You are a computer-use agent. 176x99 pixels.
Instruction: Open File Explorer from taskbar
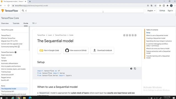tap(24, 98)
